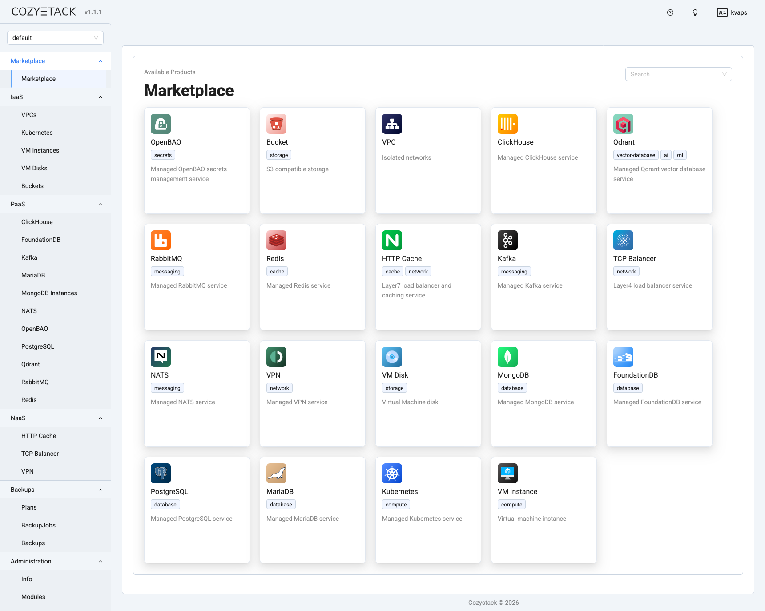Screen dimensions: 765x611
Task: Click the PostgreSQL database icon
Action: [x=161, y=473]
